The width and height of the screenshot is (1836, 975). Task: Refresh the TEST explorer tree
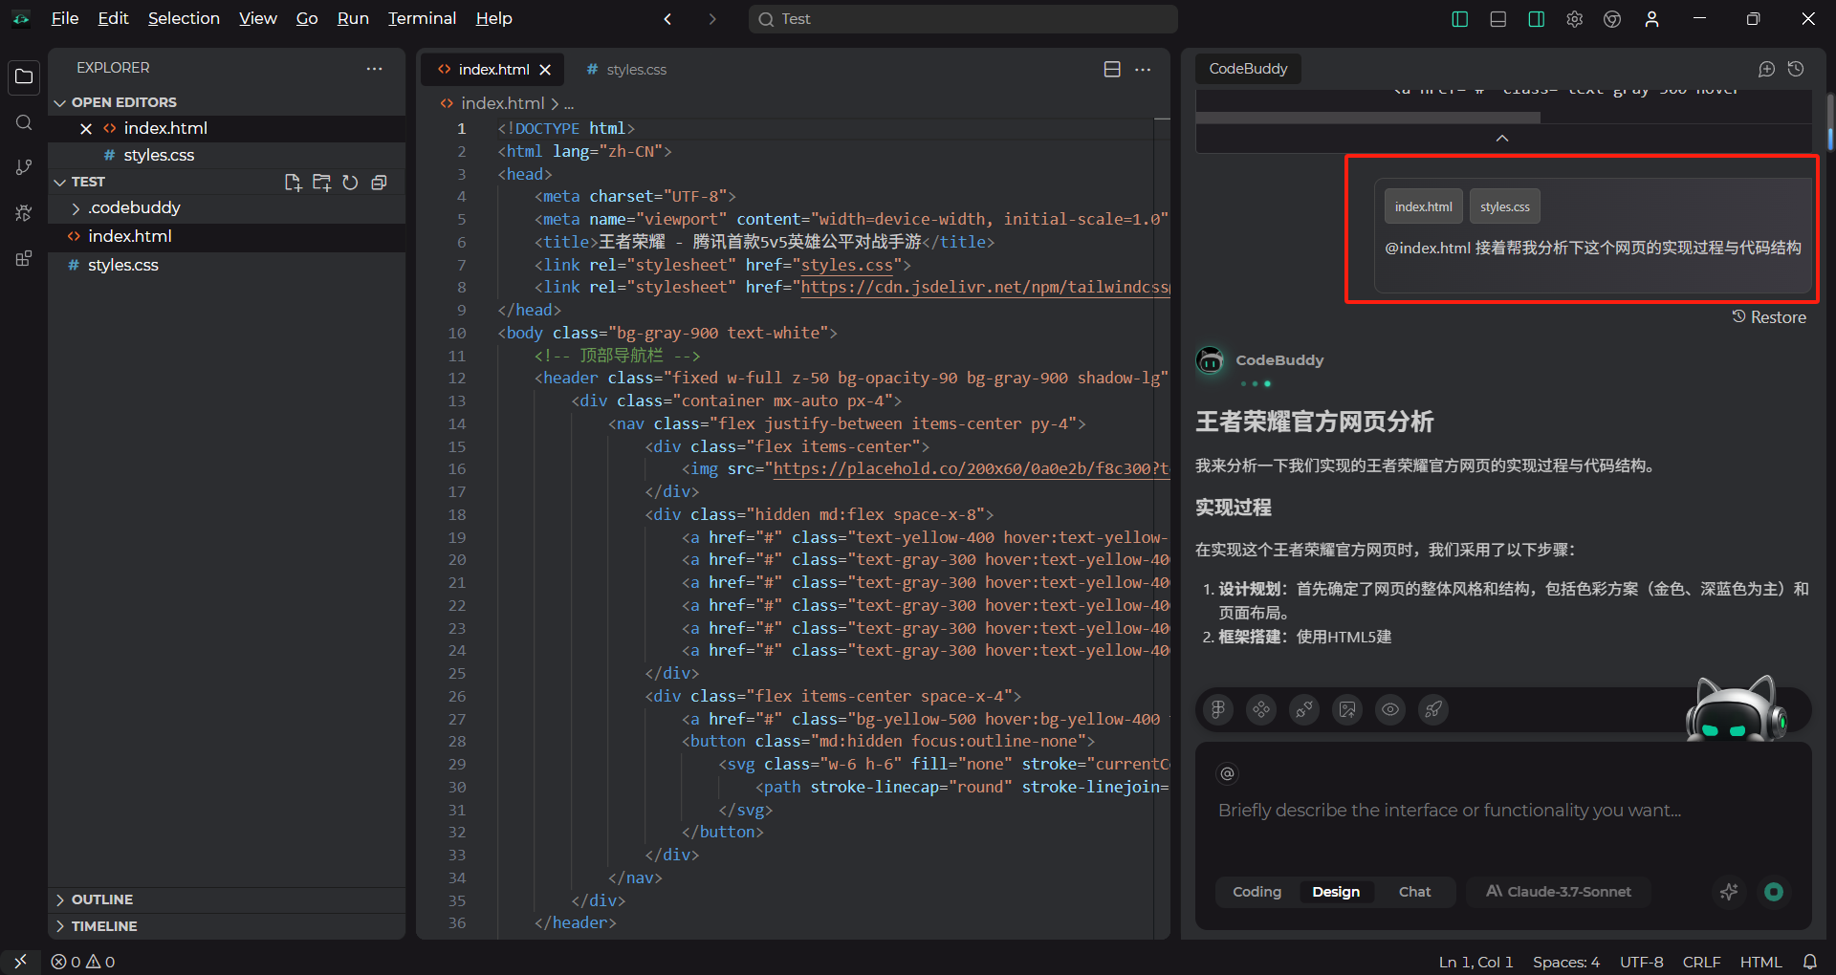click(350, 182)
